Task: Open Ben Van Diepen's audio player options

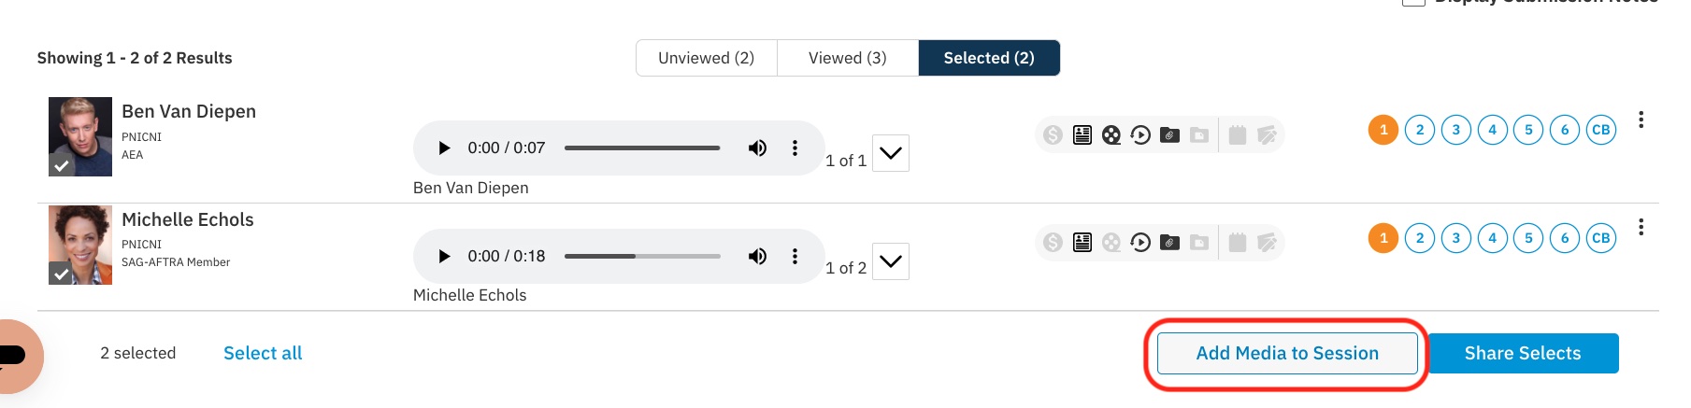Action: (x=795, y=148)
